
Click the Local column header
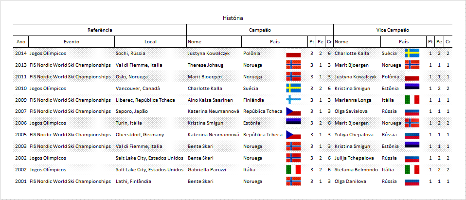[150, 42]
